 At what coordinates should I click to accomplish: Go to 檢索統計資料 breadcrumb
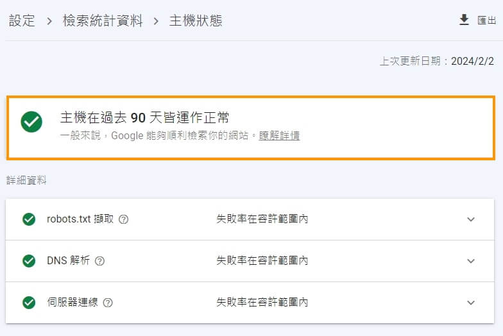tap(103, 21)
